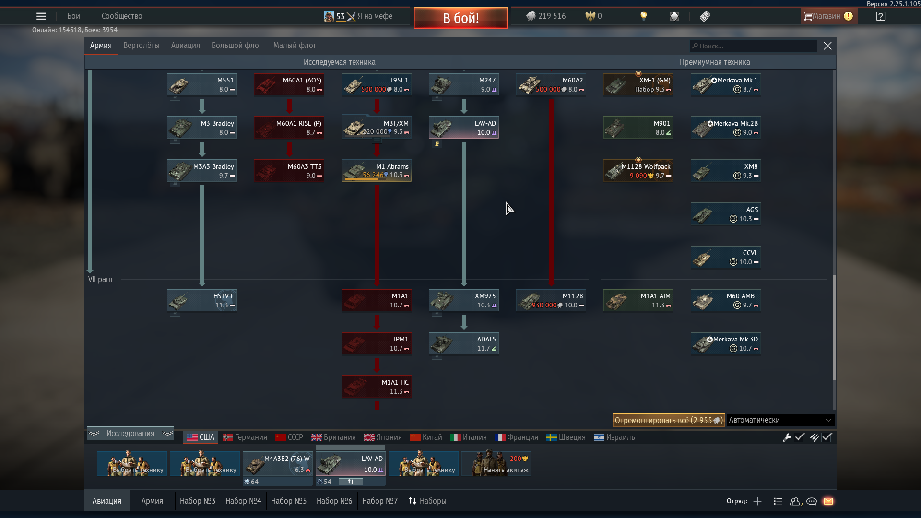Image resolution: width=921 pixels, height=518 pixels.
Task: Click the Silver Lions balance 219 516
Action: click(546, 16)
